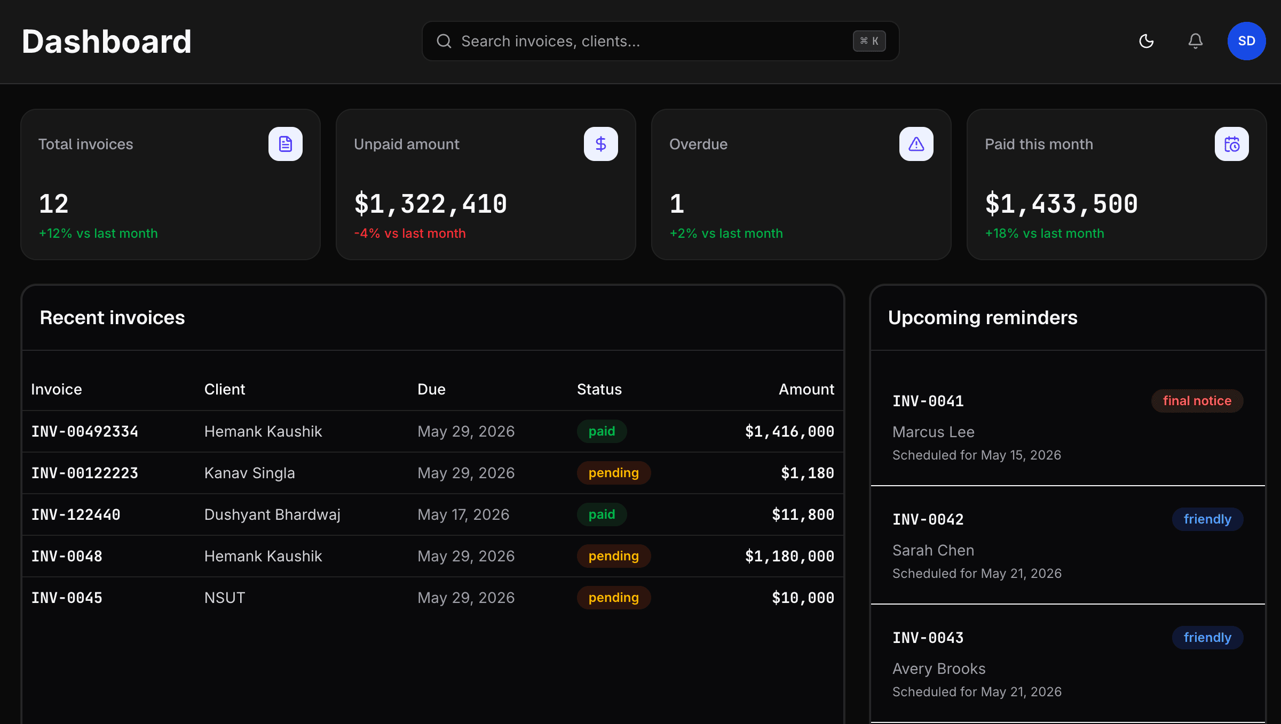Select the $11,800 amount
Screen dimensions: 1281x724
(x=803, y=514)
